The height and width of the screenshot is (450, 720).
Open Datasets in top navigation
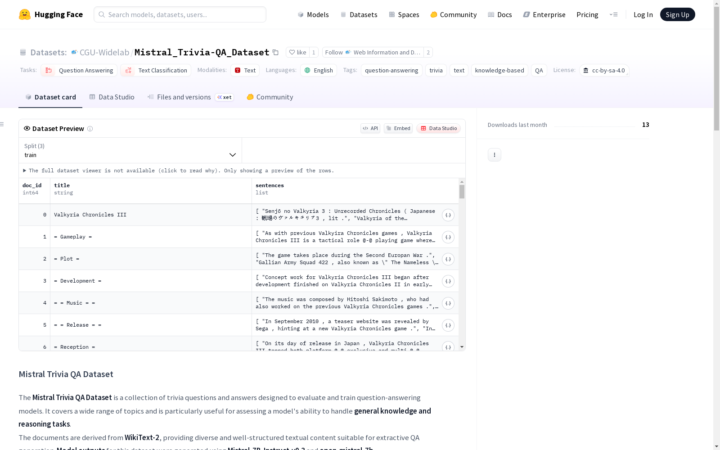coord(359,14)
